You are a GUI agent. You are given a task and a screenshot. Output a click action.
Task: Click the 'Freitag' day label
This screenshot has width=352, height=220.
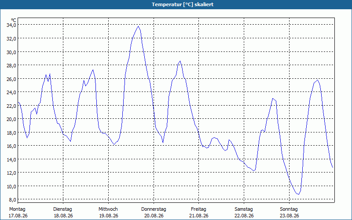198,209
